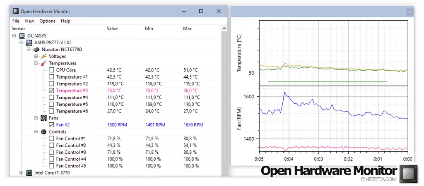This screenshot has height=186, width=424.
Task: Collapse the Controls node
Action: click(x=36, y=132)
